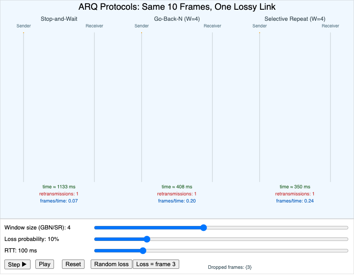Image resolution: width=354 pixels, height=275 pixels.
Task: Click the Selective Repeat sender timeline line
Action: point(260,107)
